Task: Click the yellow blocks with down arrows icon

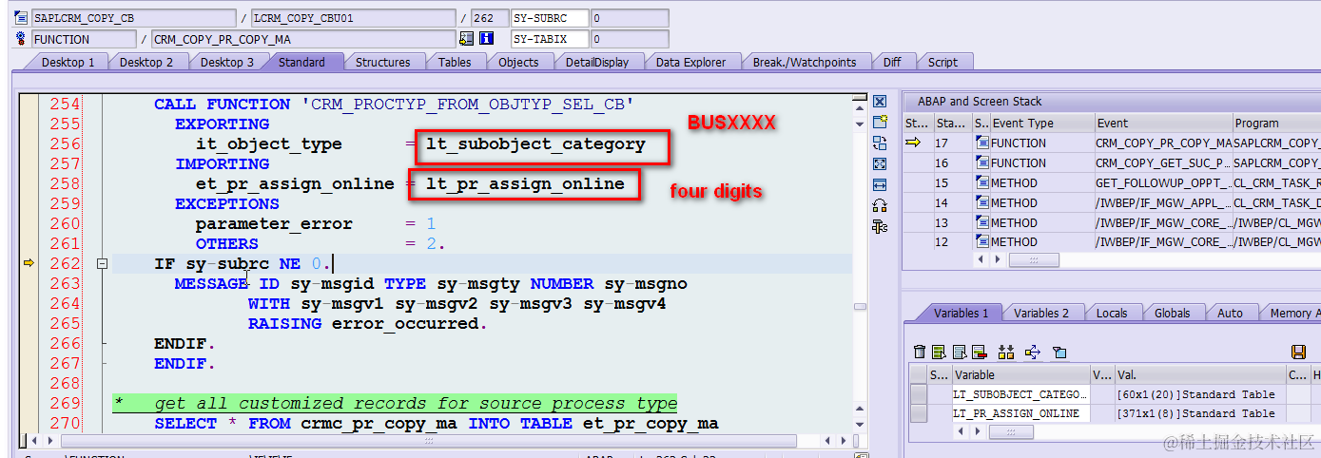Action: coord(1006,352)
